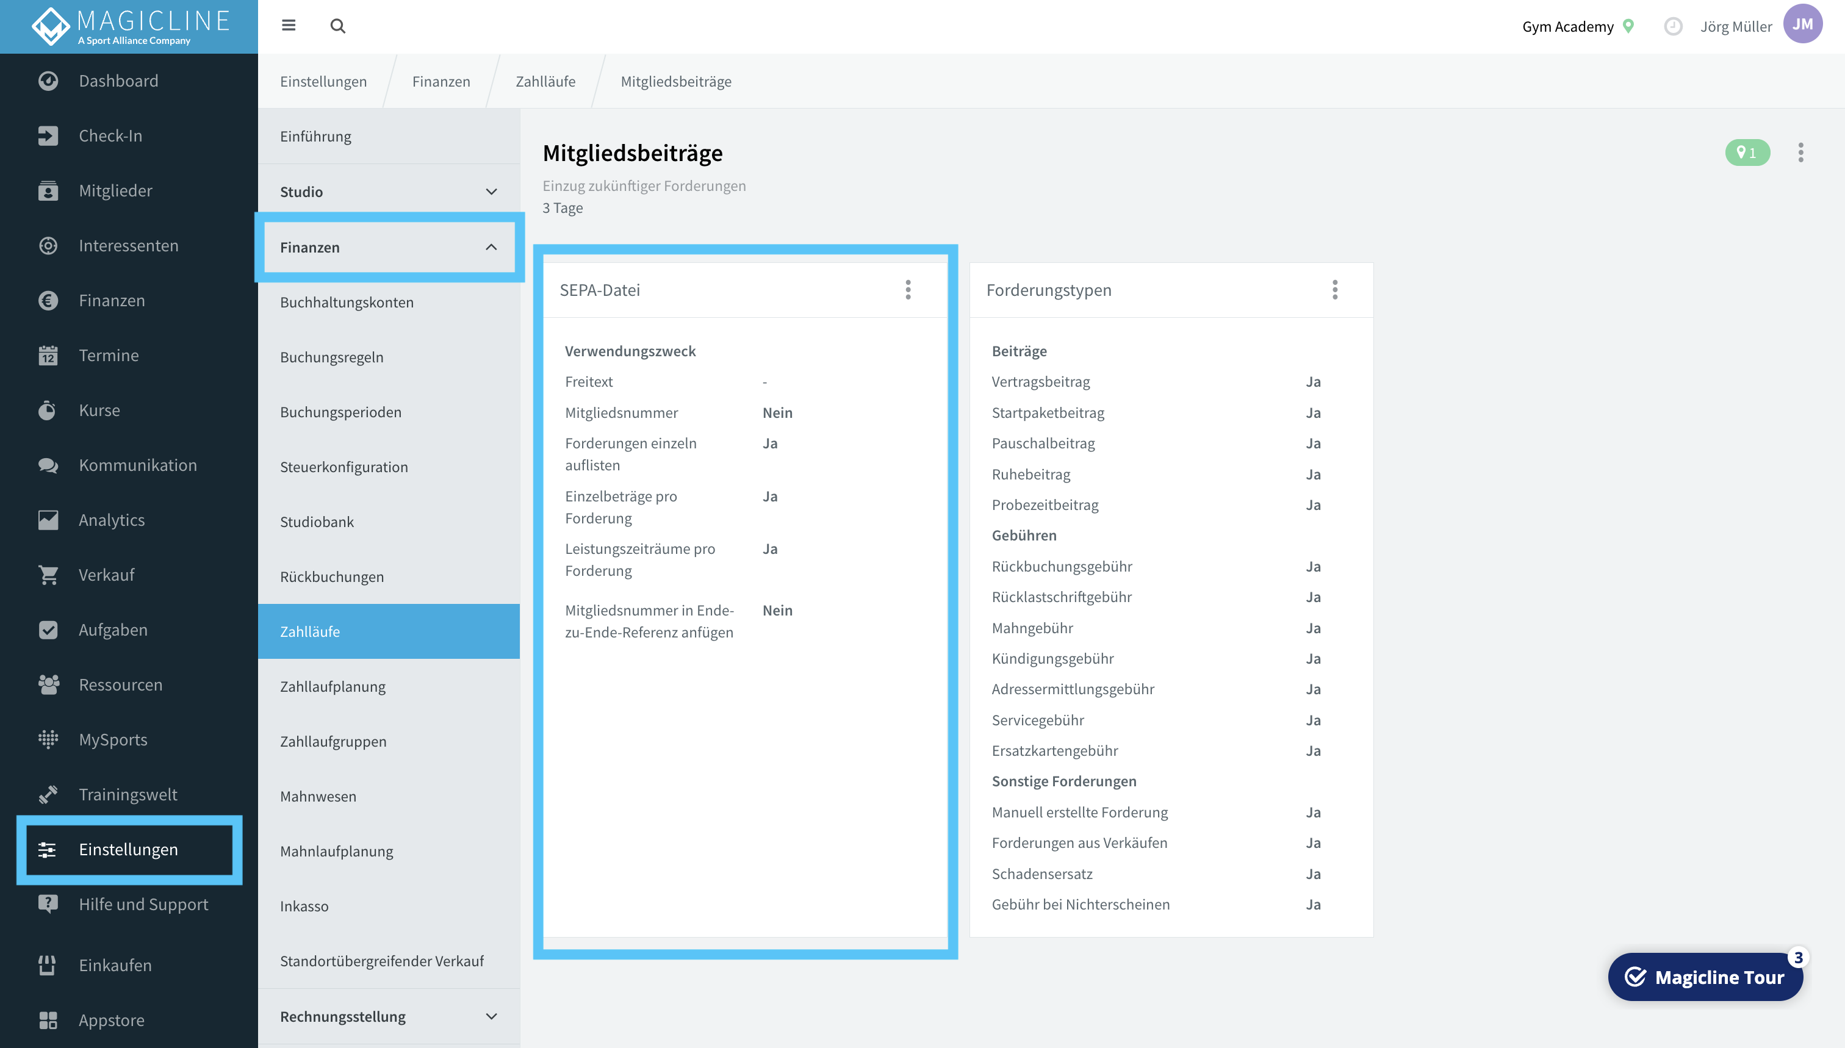Click the green location badge showing 1
1845x1048 pixels.
point(1747,153)
